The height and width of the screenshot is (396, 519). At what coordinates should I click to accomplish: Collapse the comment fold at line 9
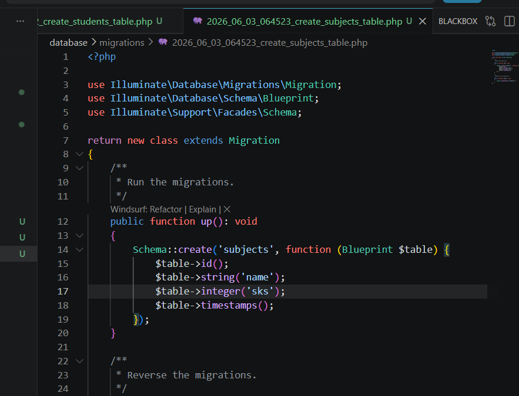[79, 168]
